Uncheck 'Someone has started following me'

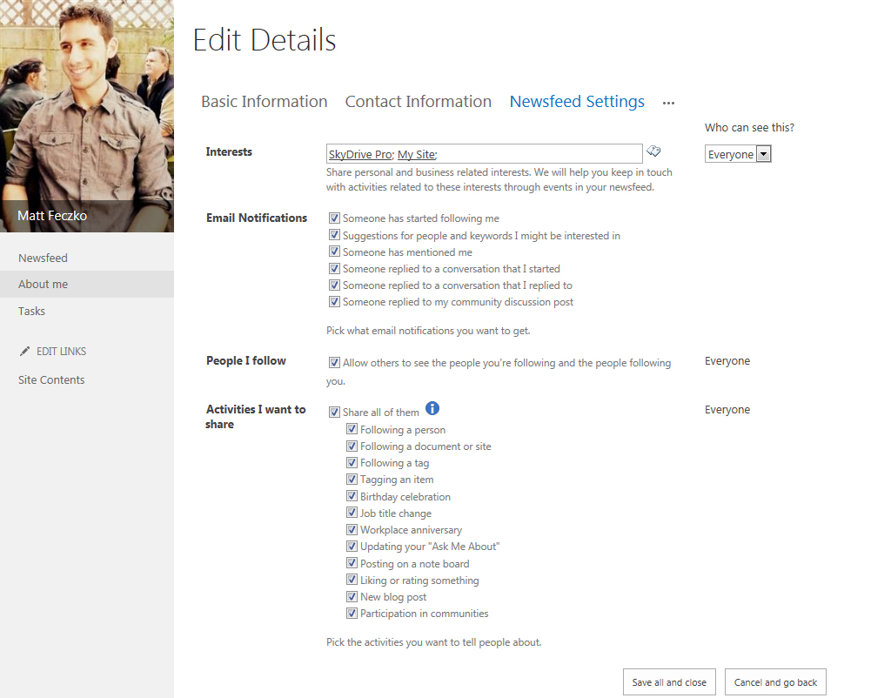coord(334,218)
